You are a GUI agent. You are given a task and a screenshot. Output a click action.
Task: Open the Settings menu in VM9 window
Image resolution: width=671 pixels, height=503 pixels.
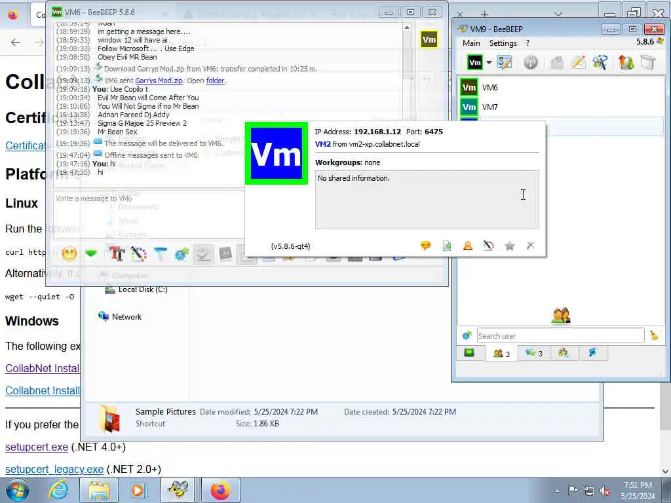pos(503,43)
